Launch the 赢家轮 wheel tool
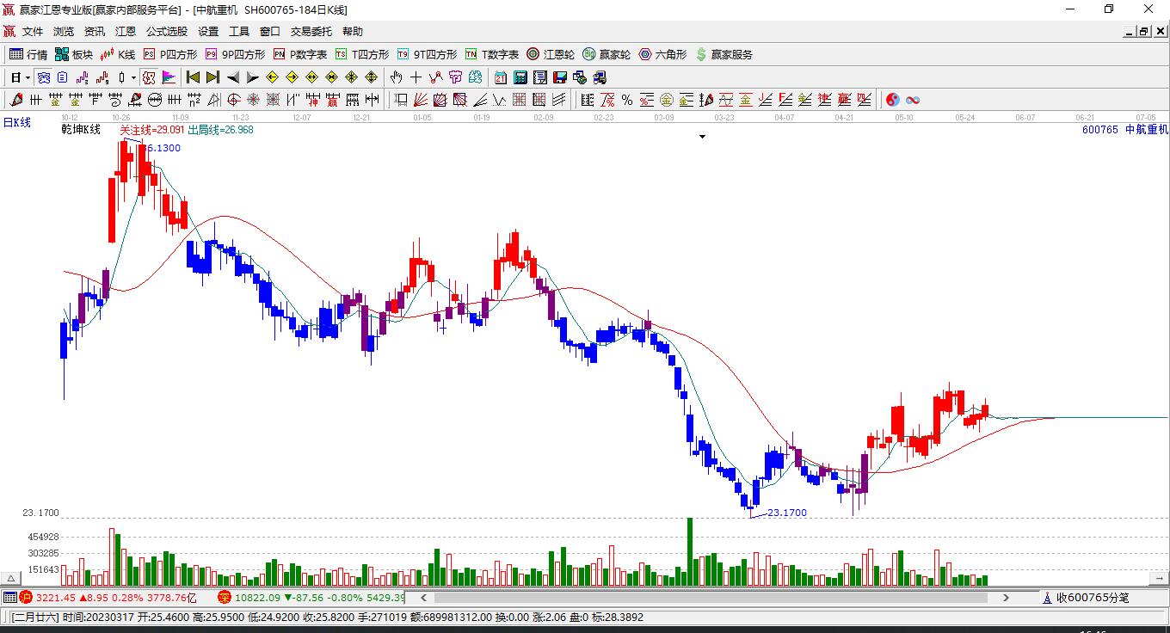 pos(607,54)
